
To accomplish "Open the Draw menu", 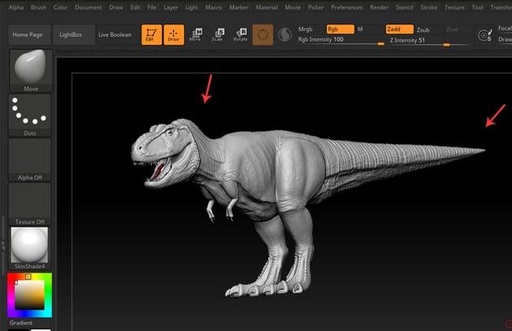I will pos(116,7).
